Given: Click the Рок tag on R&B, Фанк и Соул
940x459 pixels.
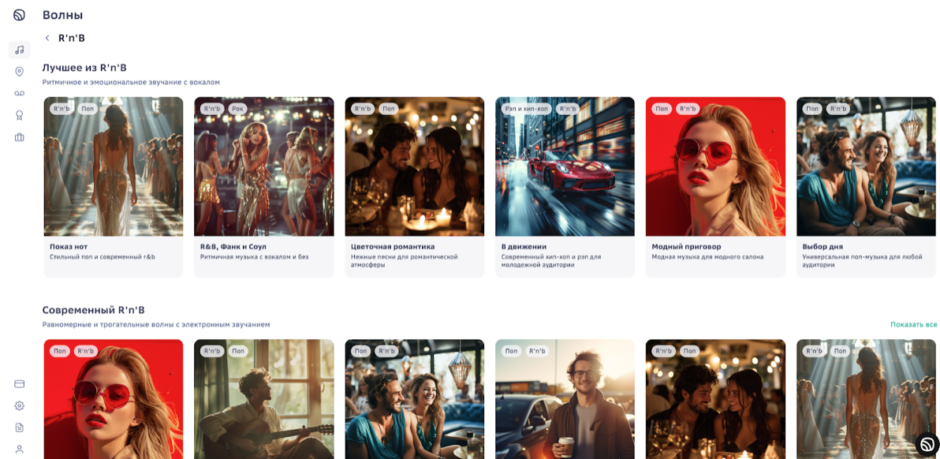Looking at the screenshot, I should [237, 109].
